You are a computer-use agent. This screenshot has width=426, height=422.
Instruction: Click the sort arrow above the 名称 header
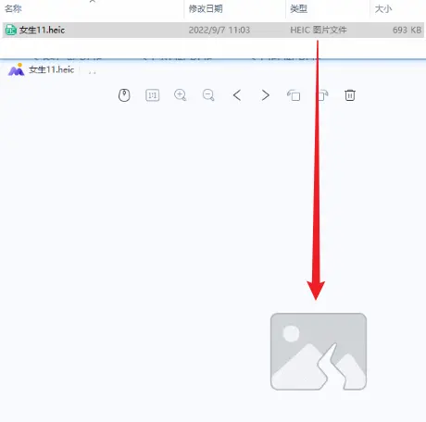tap(92, 1)
